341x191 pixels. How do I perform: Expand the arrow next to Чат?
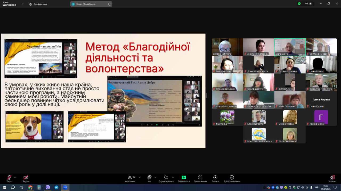tap(155, 177)
